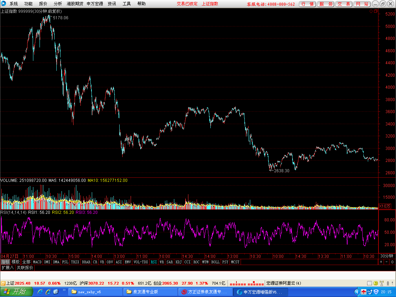The width and height of the screenshot is (396, 297).
Task: Click the 交易 button
Action: [344, 4]
